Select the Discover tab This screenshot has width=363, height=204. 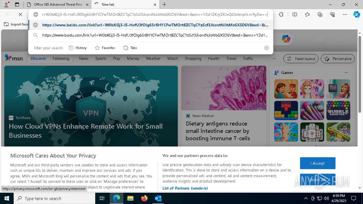pyautogui.click(x=38, y=58)
